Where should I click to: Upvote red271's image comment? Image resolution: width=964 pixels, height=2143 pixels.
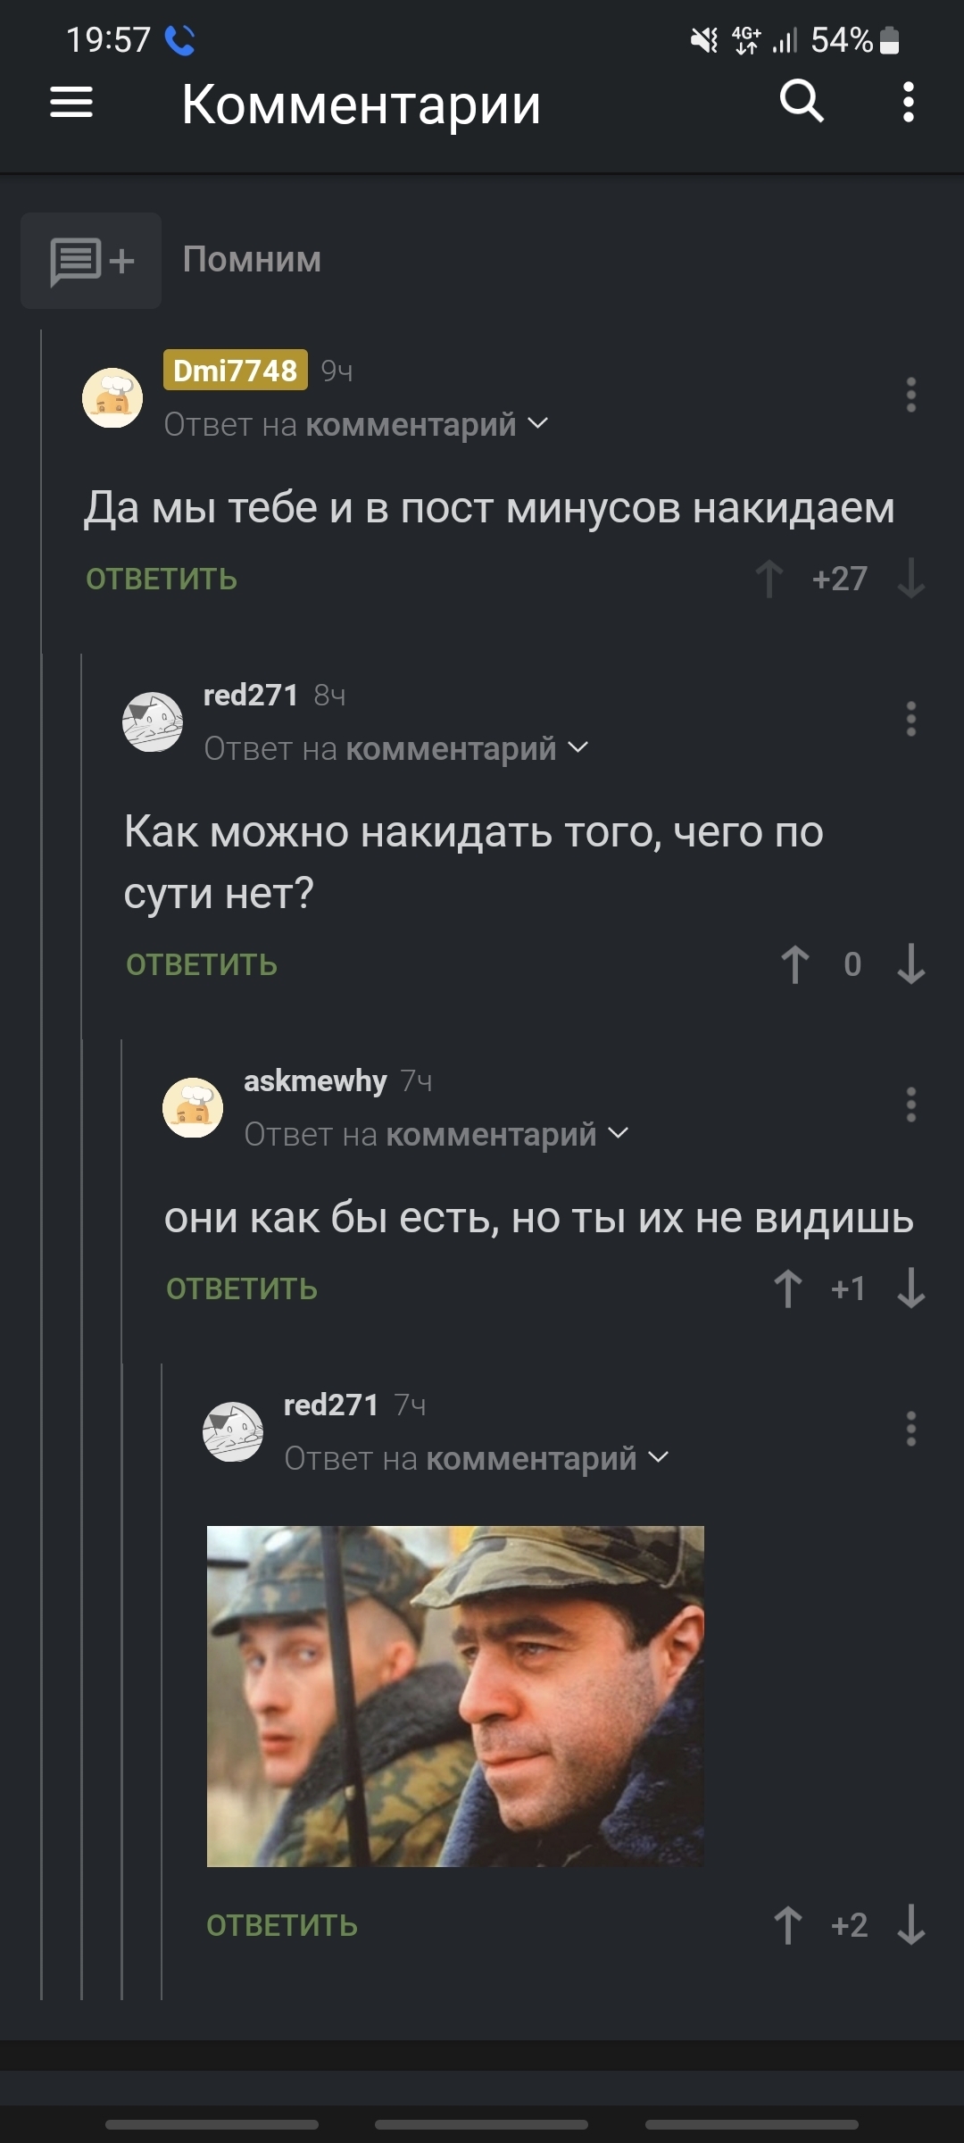point(787,1925)
